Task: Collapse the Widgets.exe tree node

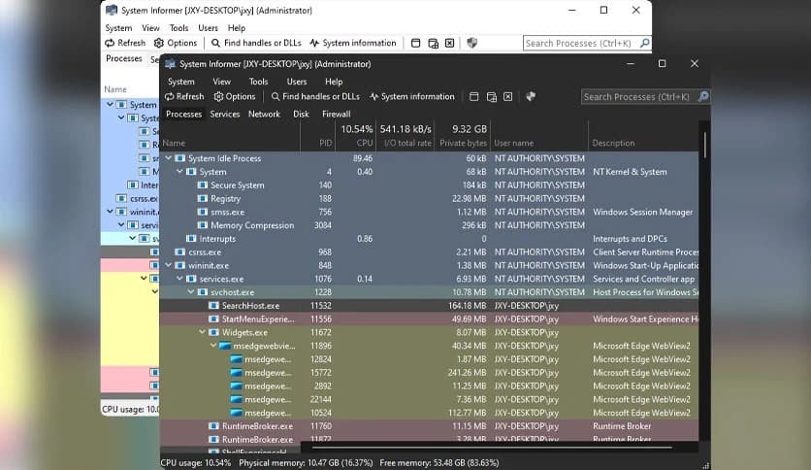Action: [202, 332]
